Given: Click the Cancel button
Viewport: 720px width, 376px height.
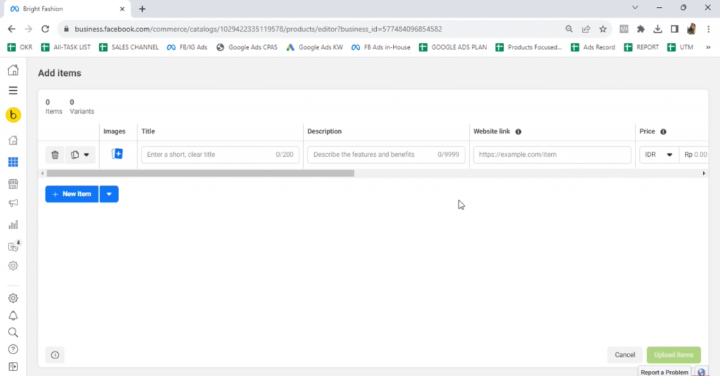Looking at the screenshot, I should coord(624,355).
